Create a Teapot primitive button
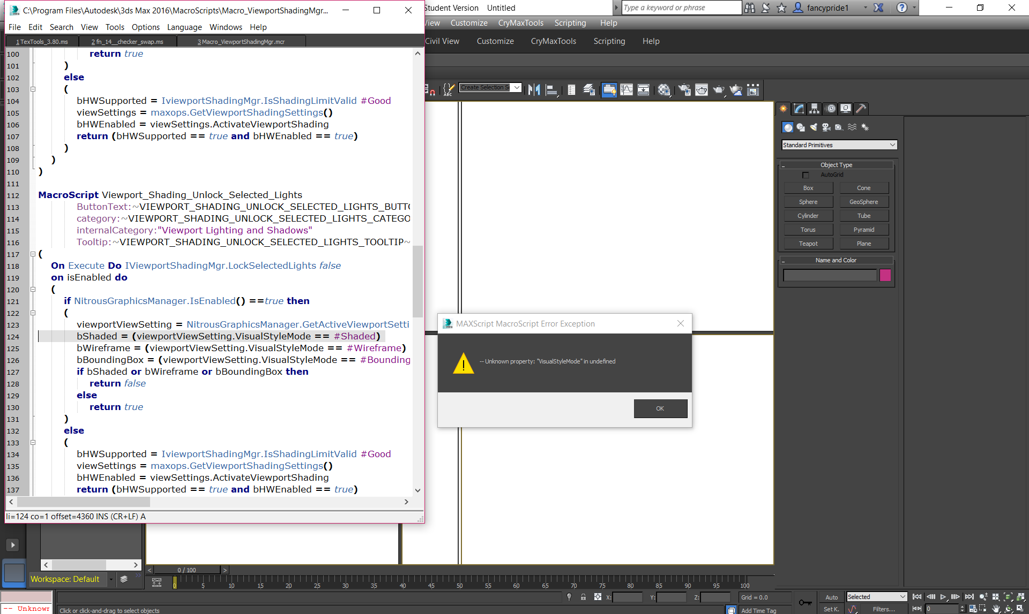 click(808, 244)
